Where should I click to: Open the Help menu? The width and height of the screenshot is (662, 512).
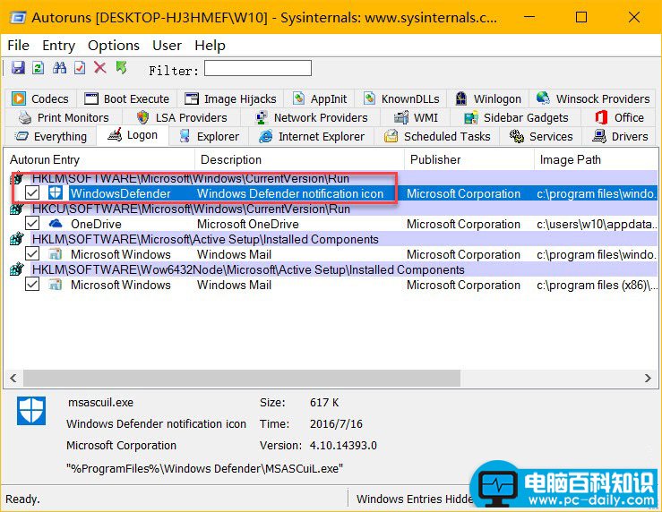tap(210, 45)
